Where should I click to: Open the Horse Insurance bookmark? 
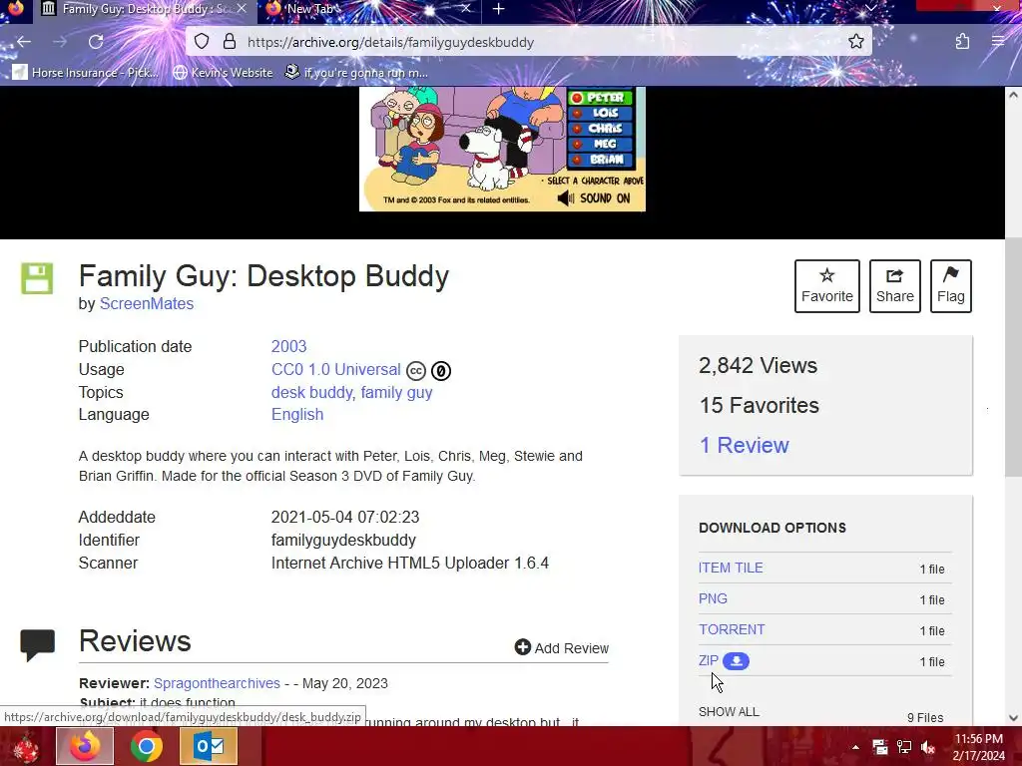(x=86, y=72)
